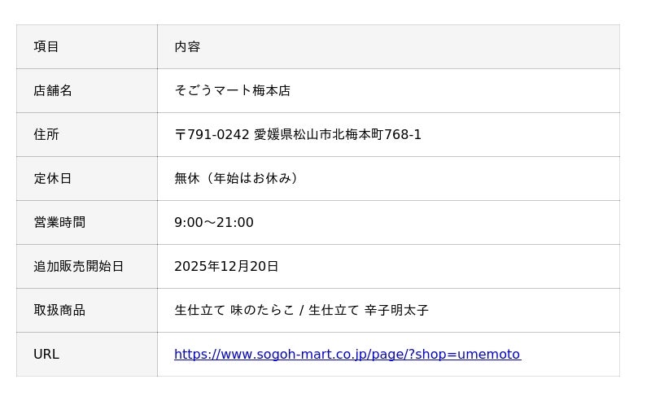Click the postal code 〒791-0242
The image size is (651, 401).
[x=212, y=135]
